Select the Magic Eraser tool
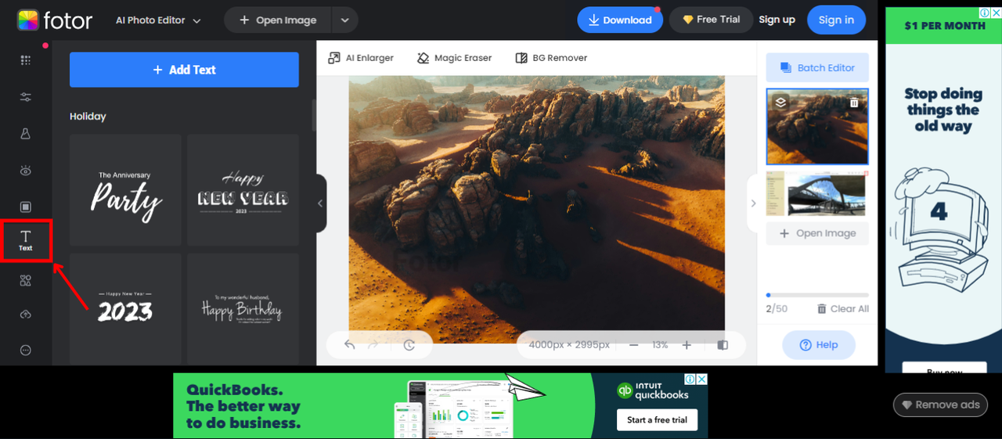The image size is (1002, 439). 454,58
